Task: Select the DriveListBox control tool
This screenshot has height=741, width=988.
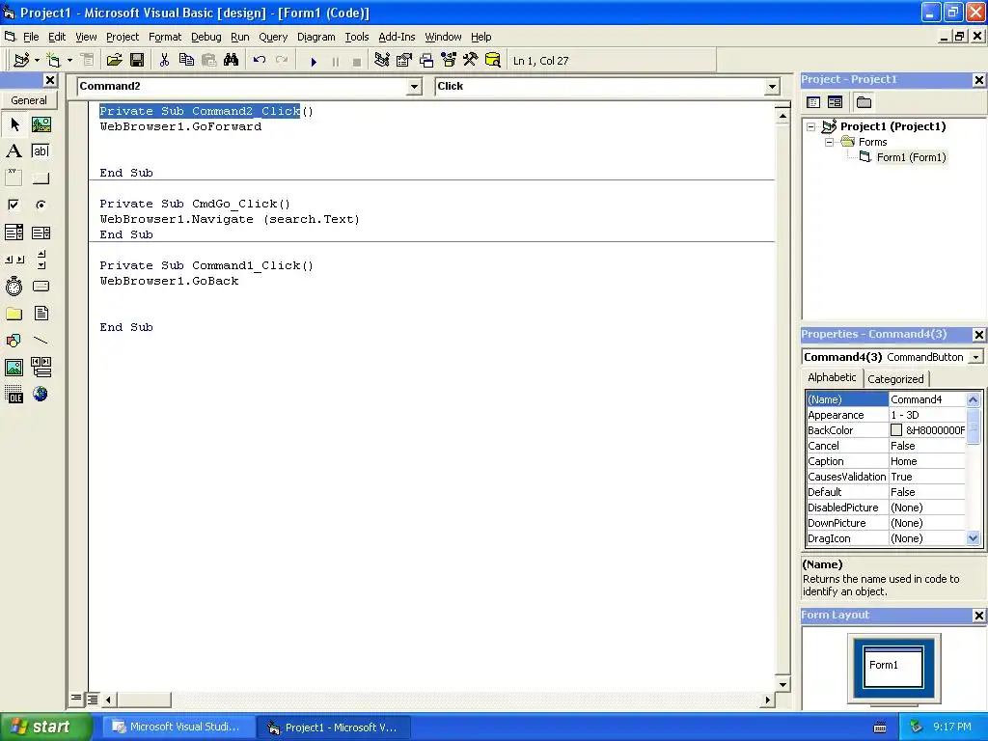Action: (41, 287)
